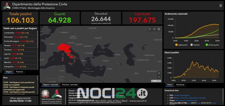Toggle dimessi guariti legend series

(212, 45)
